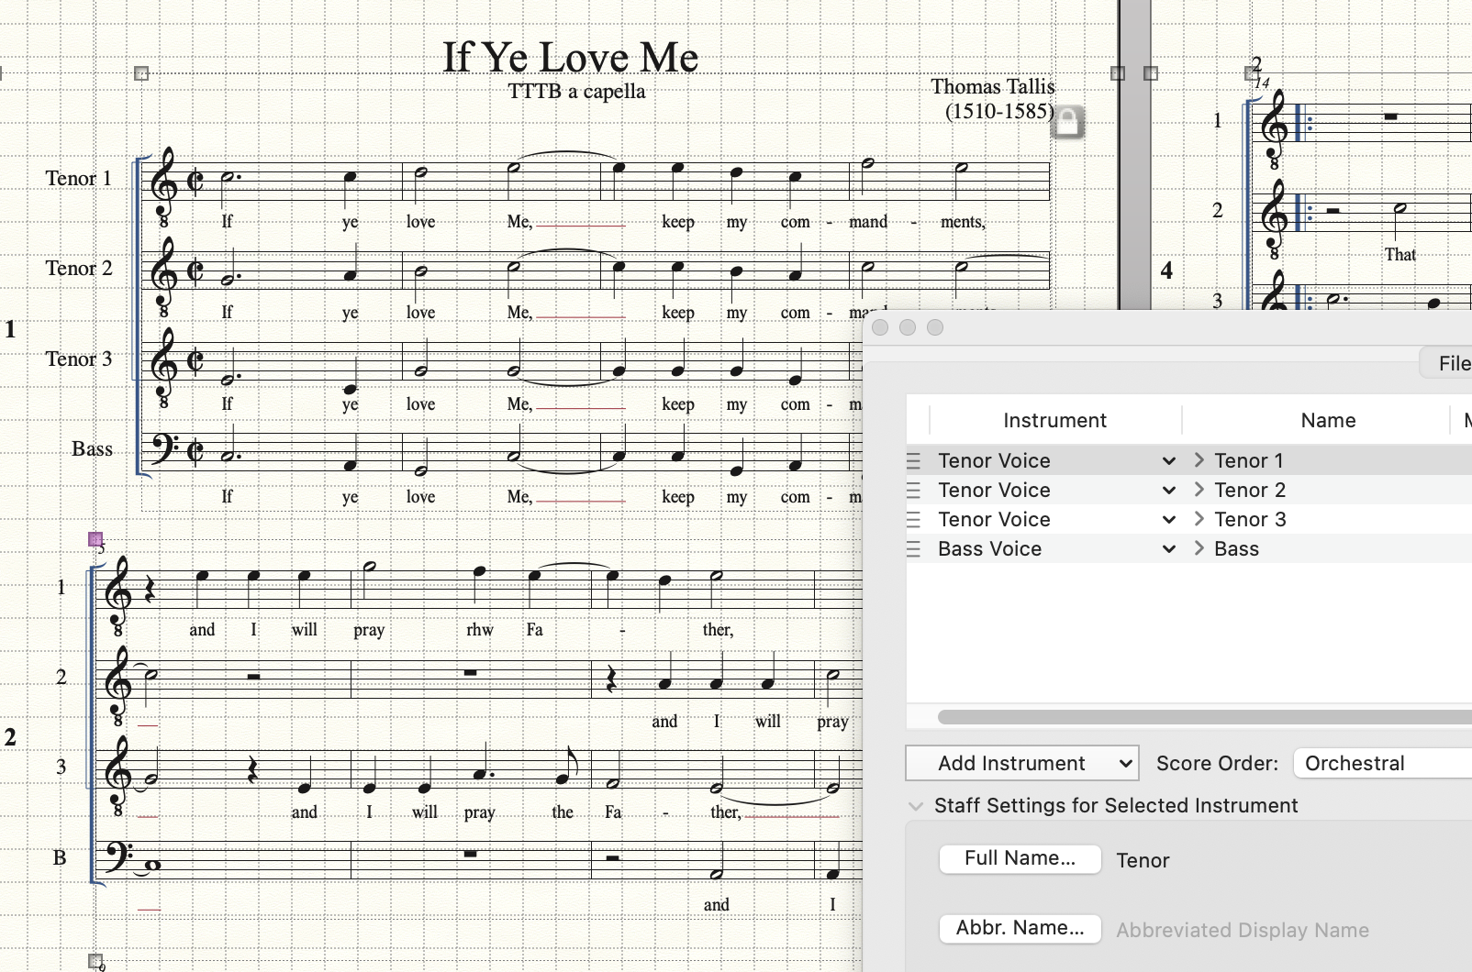Open the Add Instrument dropdown

coord(1021,763)
